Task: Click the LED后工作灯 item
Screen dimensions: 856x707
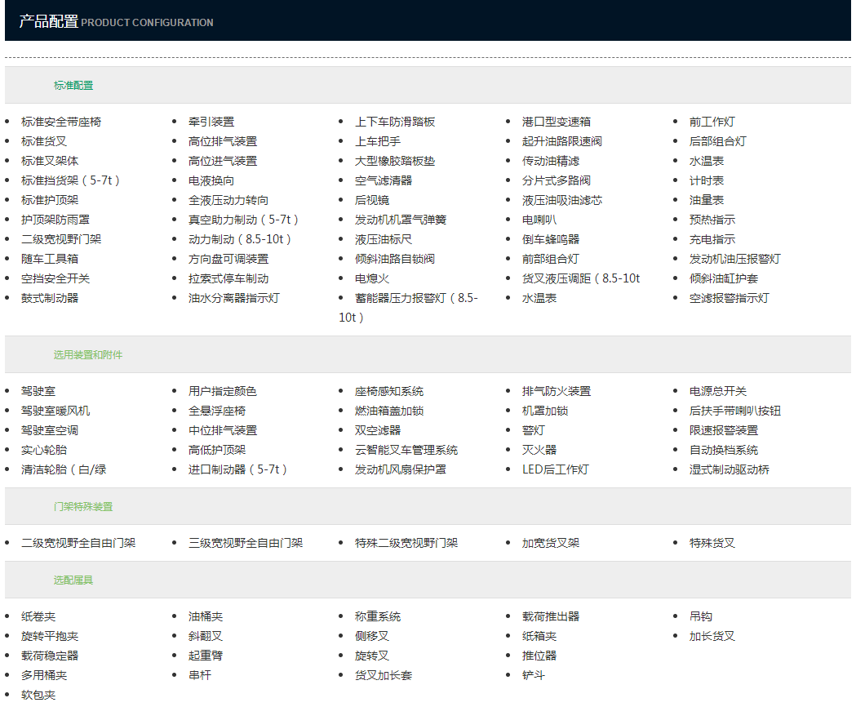Action: click(555, 470)
